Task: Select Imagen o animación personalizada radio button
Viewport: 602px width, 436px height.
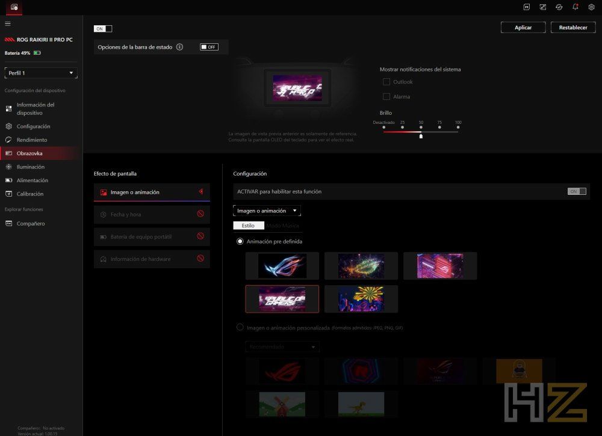Action: click(x=240, y=328)
